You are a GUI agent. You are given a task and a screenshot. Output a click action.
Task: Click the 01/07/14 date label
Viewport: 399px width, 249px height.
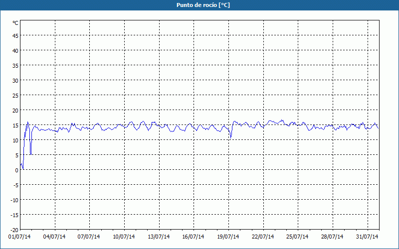[19, 237]
